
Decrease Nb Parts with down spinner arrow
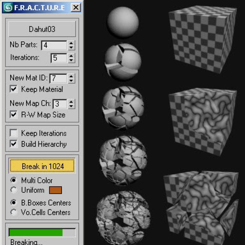(x=71, y=48)
